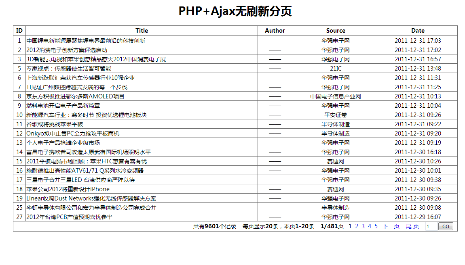Viewport: 465px width, 265px height.
Task: Select title TI见证广州数控跨越式发展的每一个步伐
Action: click(77, 87)
